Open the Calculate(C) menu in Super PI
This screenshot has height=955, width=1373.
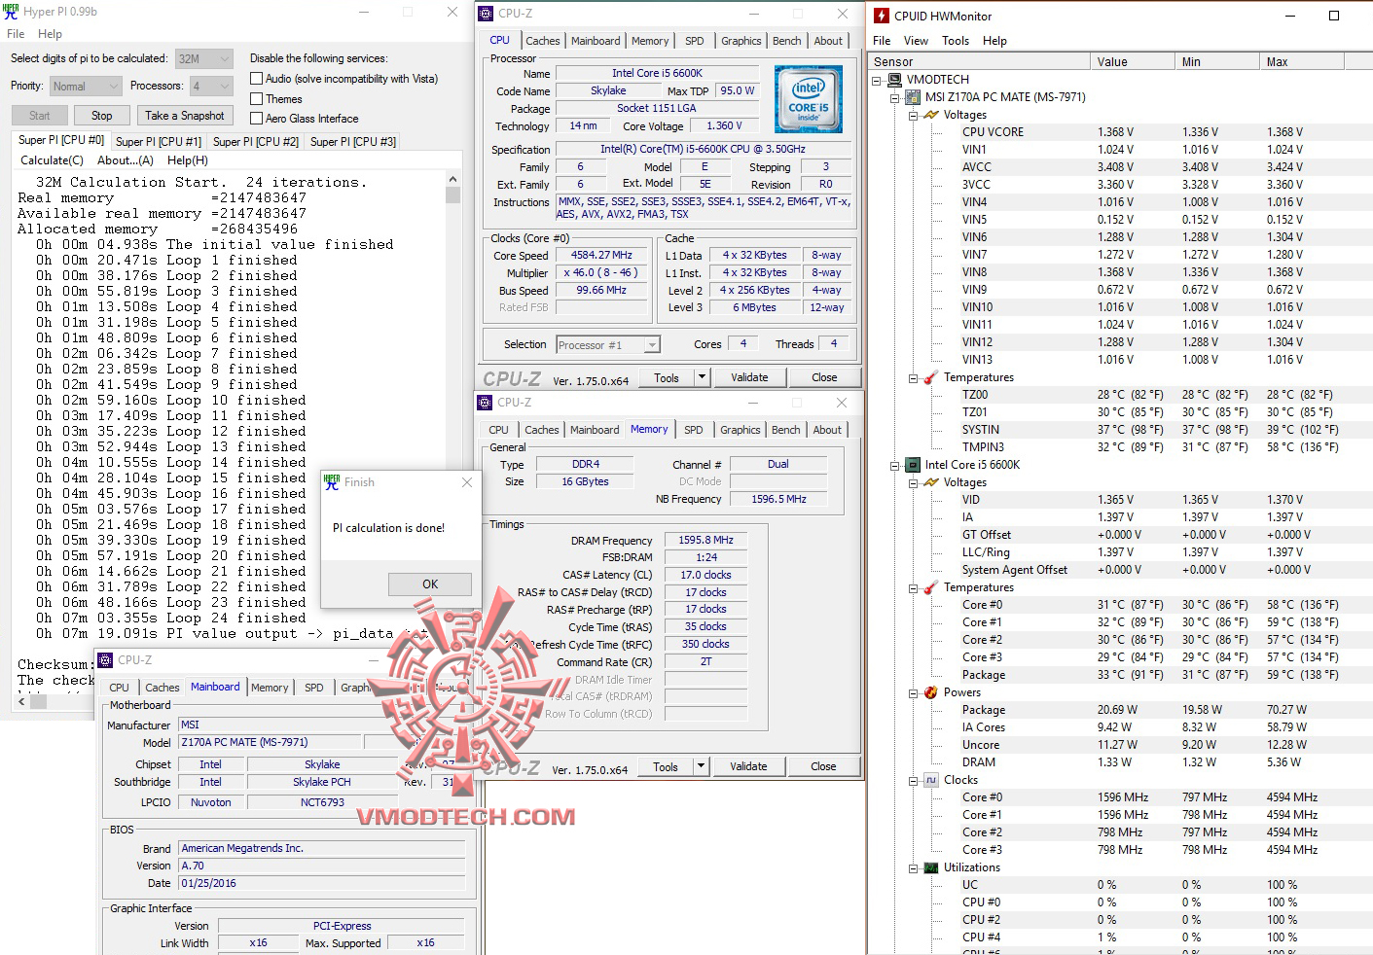tap(52, 160)
